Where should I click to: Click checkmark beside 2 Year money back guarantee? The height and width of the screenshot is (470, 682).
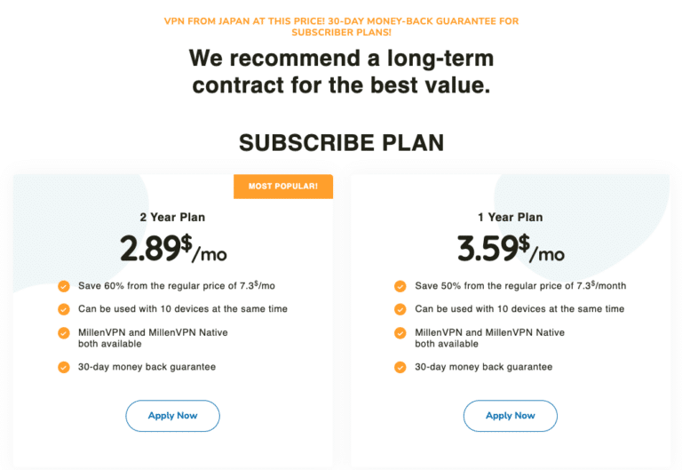click(64, 367)
